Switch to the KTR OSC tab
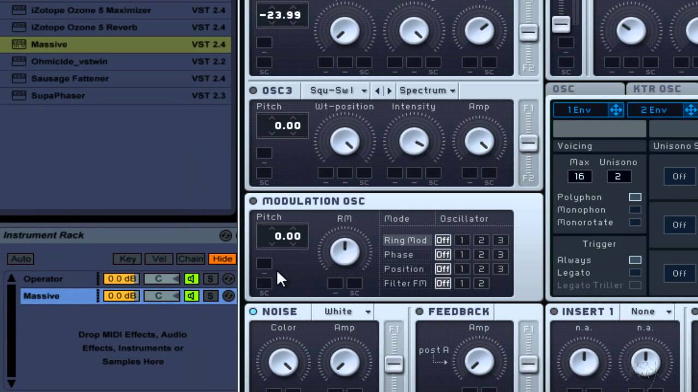Viewport: 698px width, 392px height. pos(661,89)
